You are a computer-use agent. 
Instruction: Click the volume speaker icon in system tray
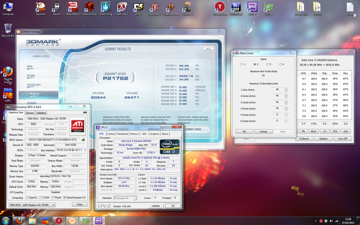click(x=331, y=221)
